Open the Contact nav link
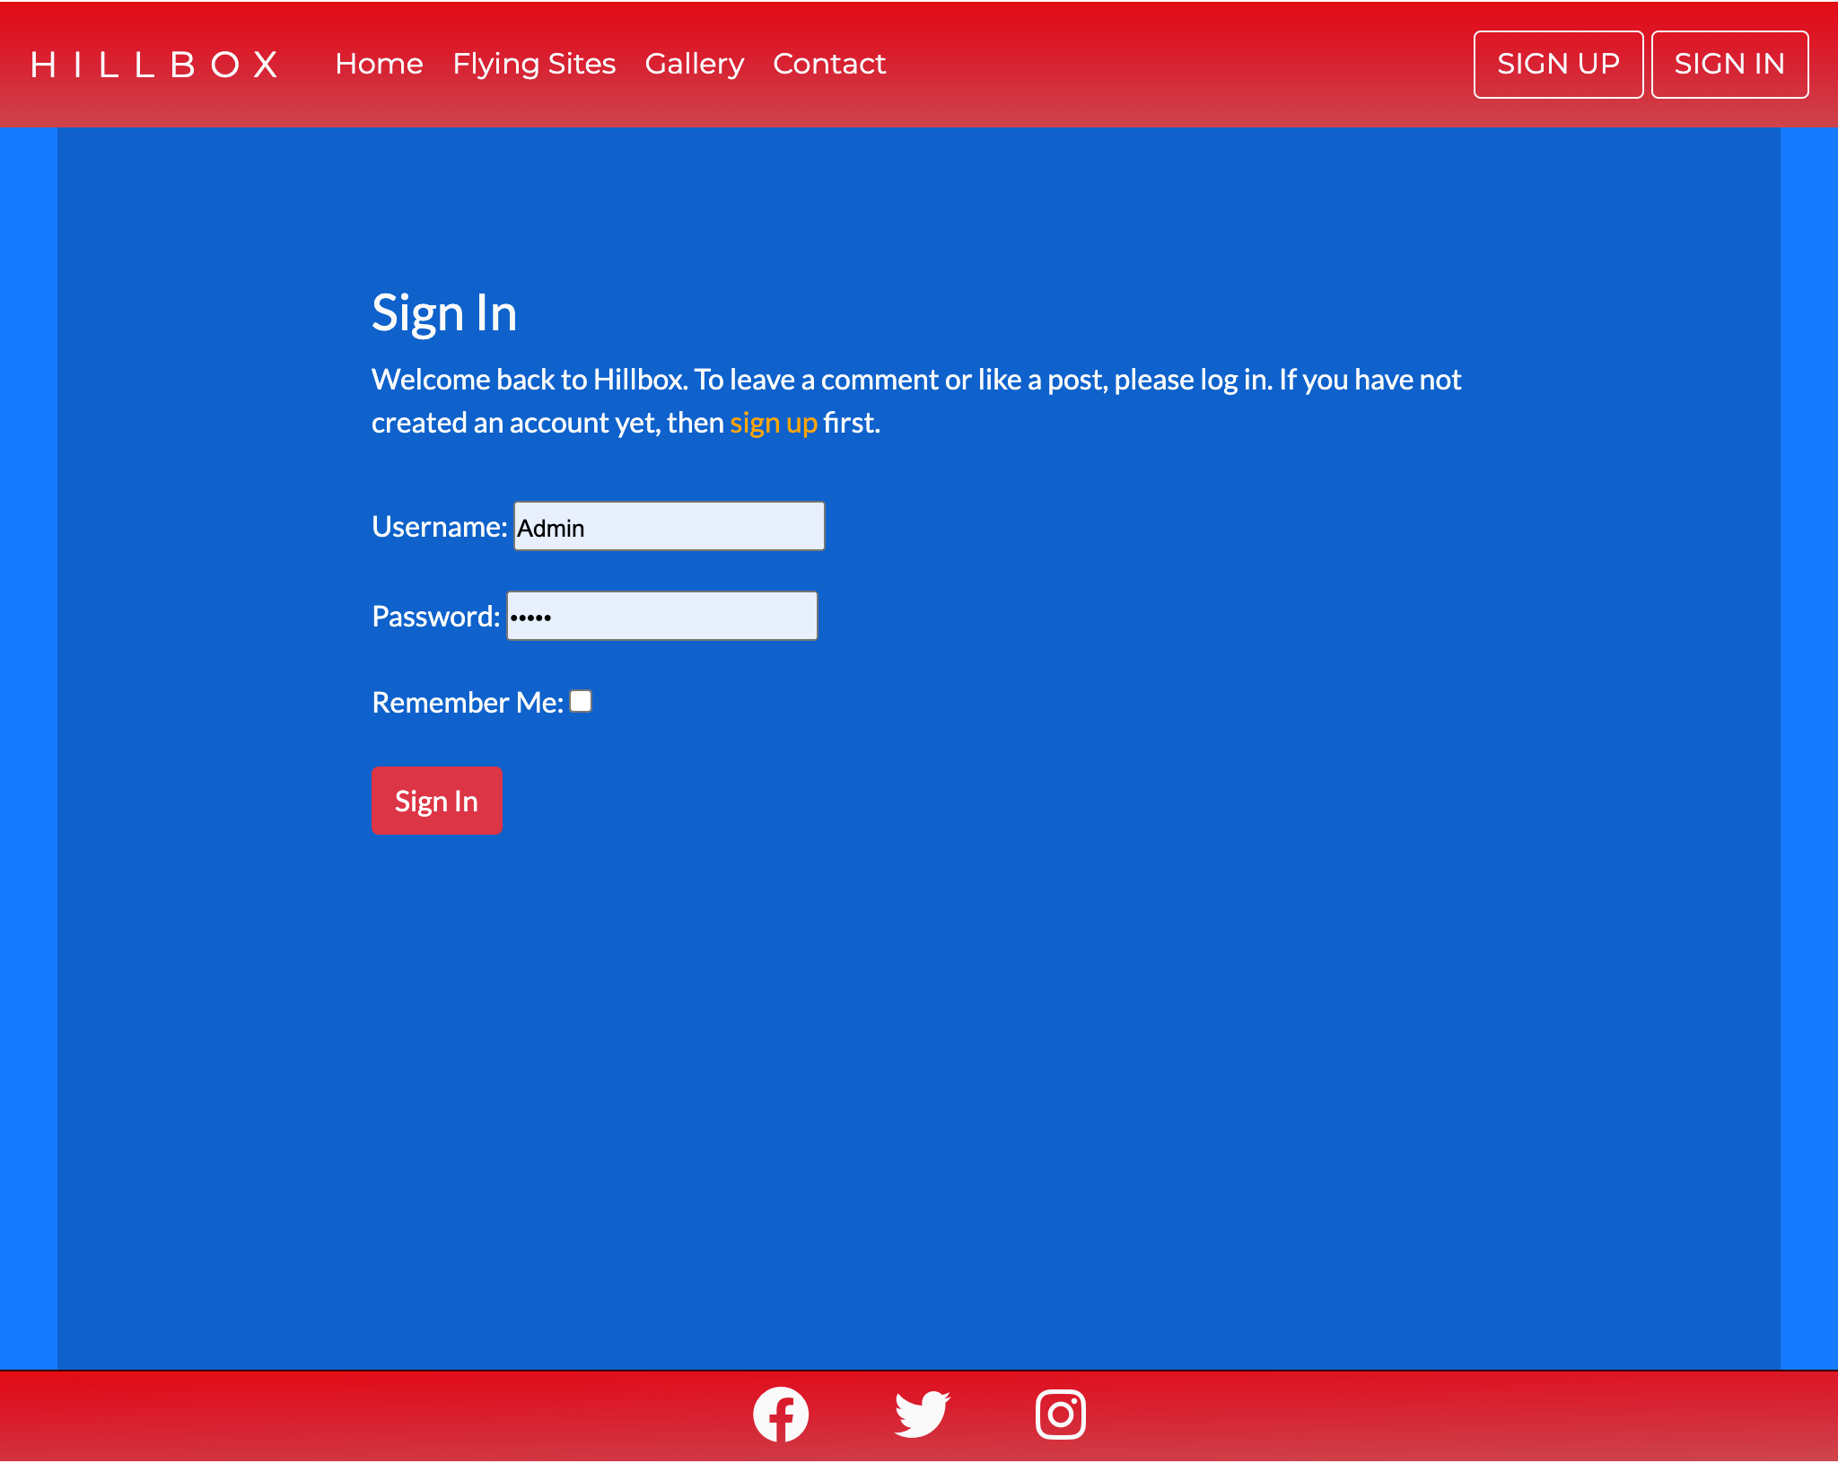1838x1463 pixels. [828, 65]
